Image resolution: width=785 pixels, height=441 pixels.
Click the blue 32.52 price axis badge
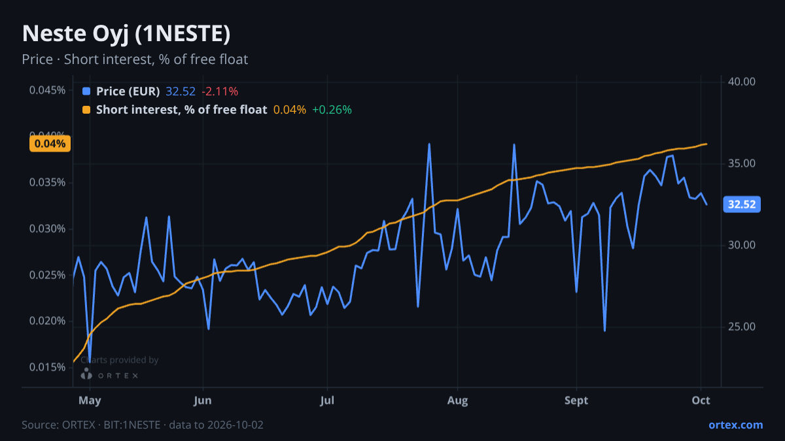tap(742, 204)
